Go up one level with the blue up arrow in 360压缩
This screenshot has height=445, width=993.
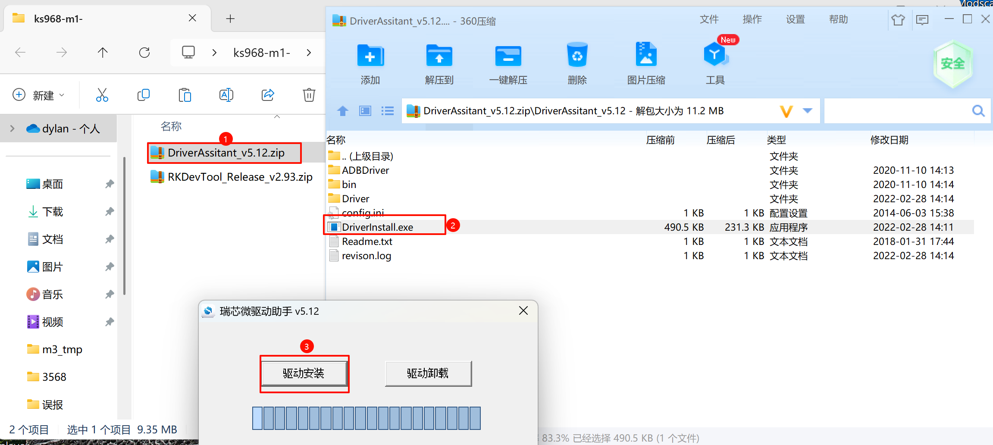click(x=343, y=111)
